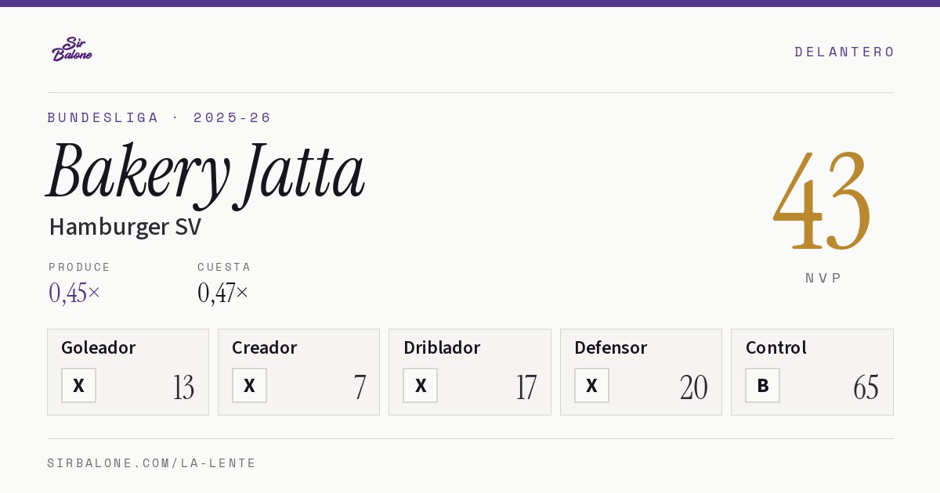940x493 pixels.
Task: Open the Creador stat card
Action: click(298, 372)
